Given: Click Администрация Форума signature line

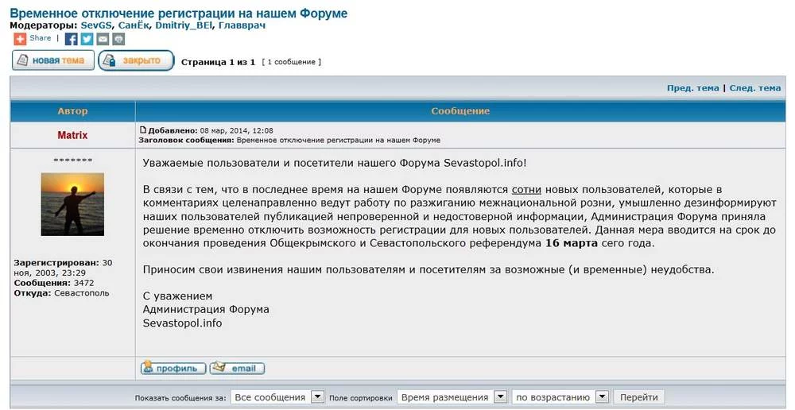Looking at the screenshot, I should click(206, 309).
